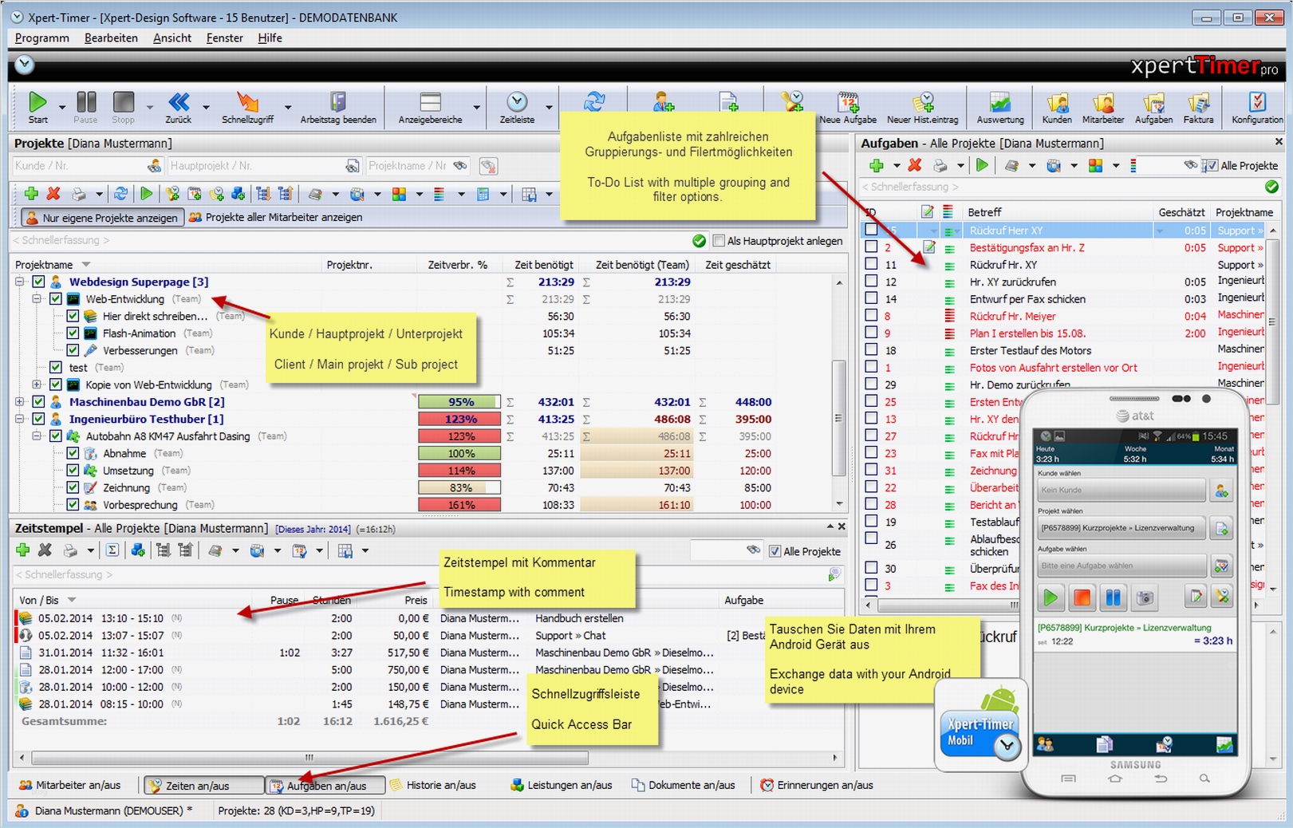Viewport: 1293px width, 828px height.
Task: Collapse the Maschinenbau Demo GbR project tree
Action: coord(18,401)
